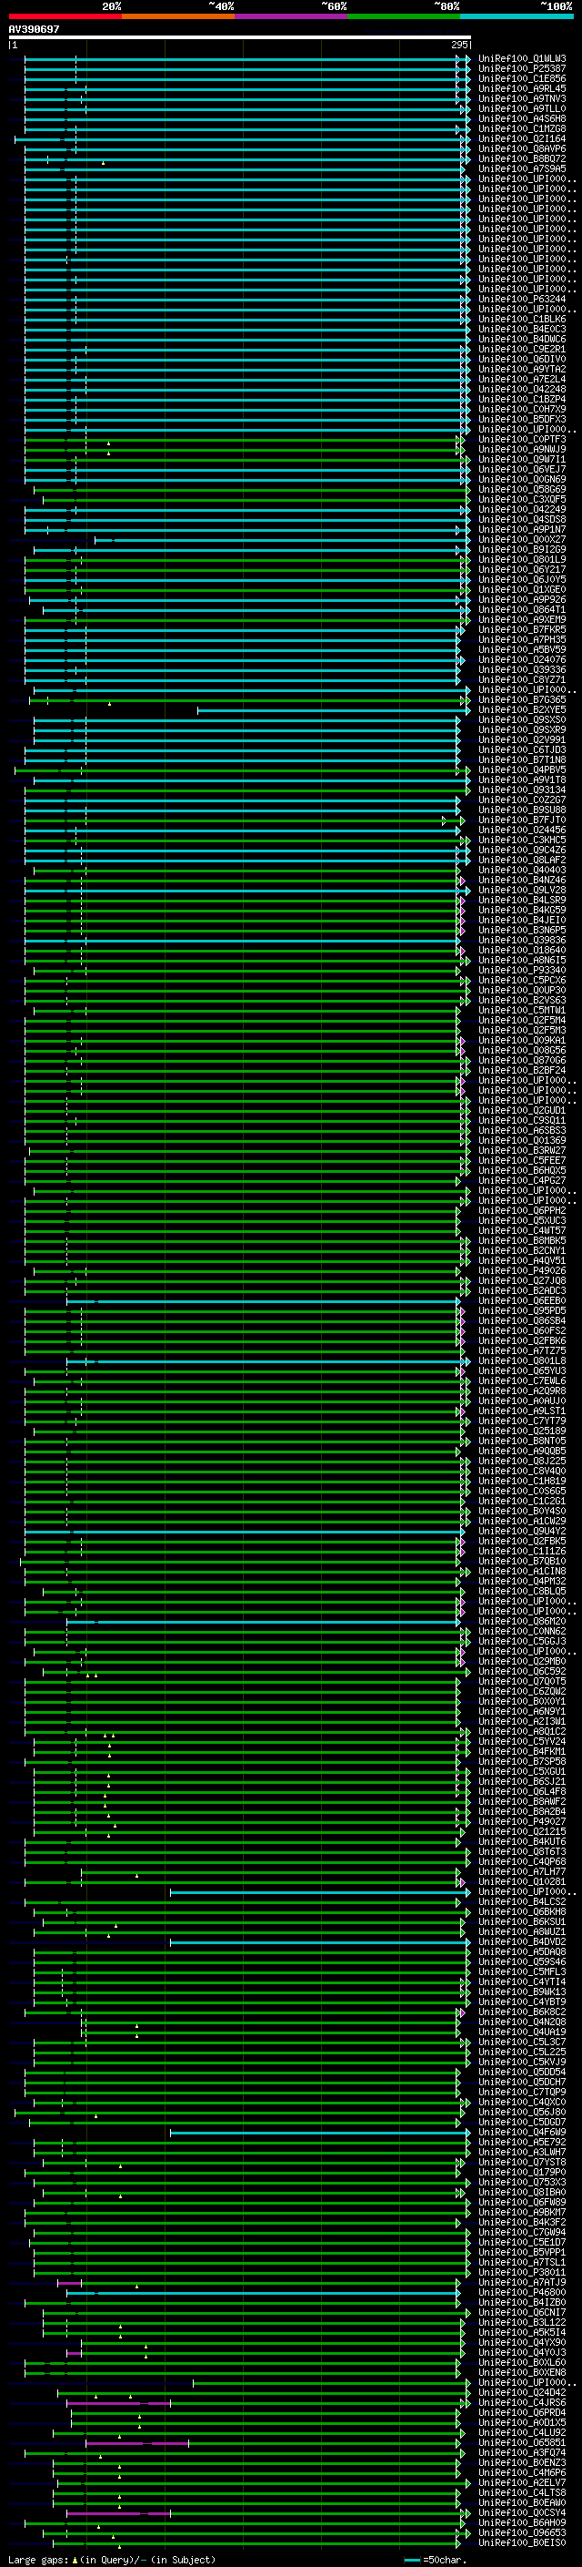Select the UniRef100_C5MTW1 label
The height and width of the screenshot is (2567, 582).
point(522,1011)
